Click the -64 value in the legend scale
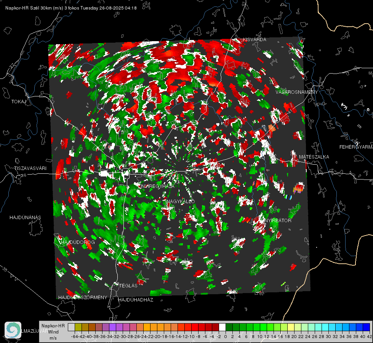 click(x=74, y=337)
